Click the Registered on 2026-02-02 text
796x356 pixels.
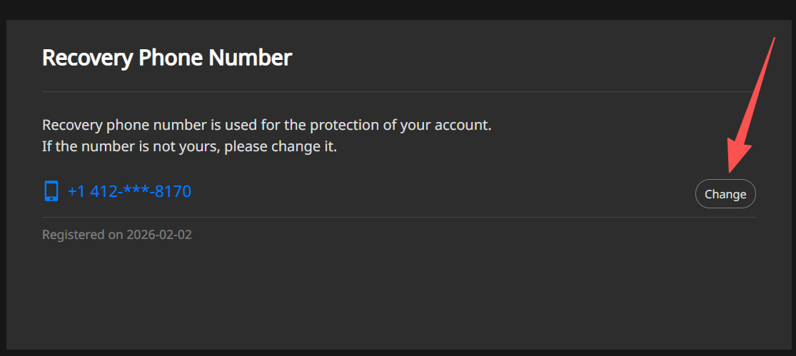[117, 234]
